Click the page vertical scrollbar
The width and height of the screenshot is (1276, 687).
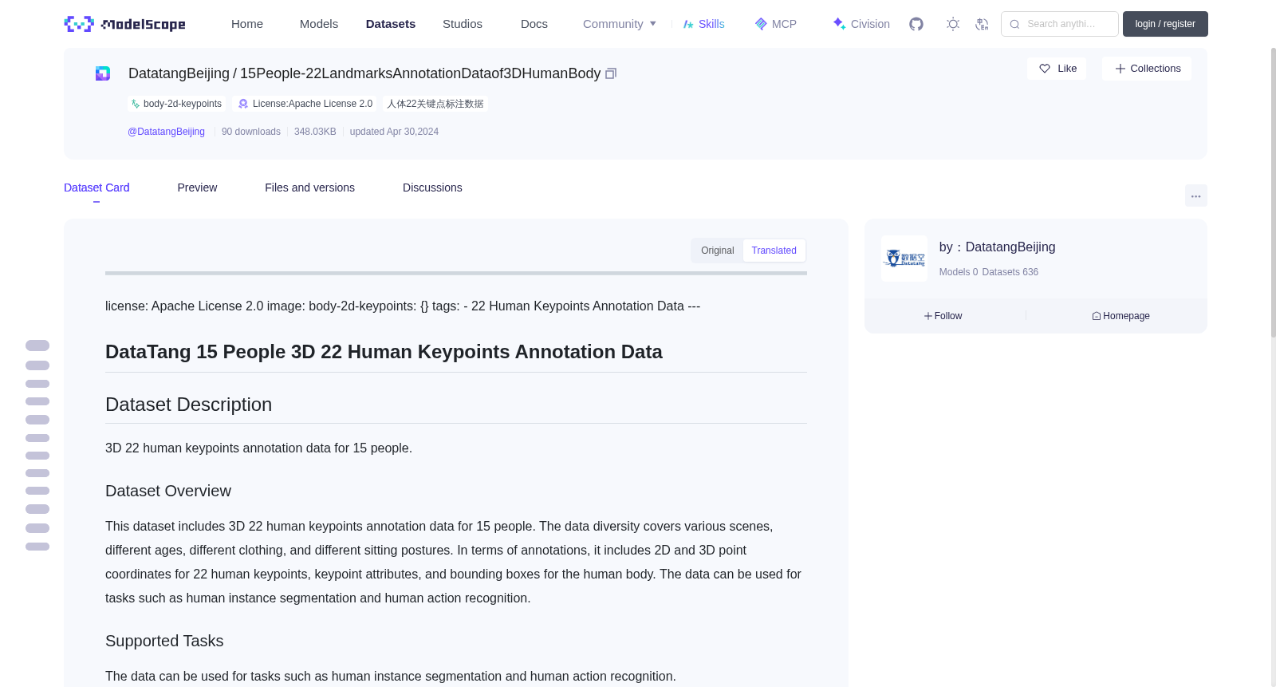[x=1273, y=191]
